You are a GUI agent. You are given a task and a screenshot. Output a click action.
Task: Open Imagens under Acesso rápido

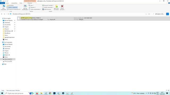[x=7, y=27]
